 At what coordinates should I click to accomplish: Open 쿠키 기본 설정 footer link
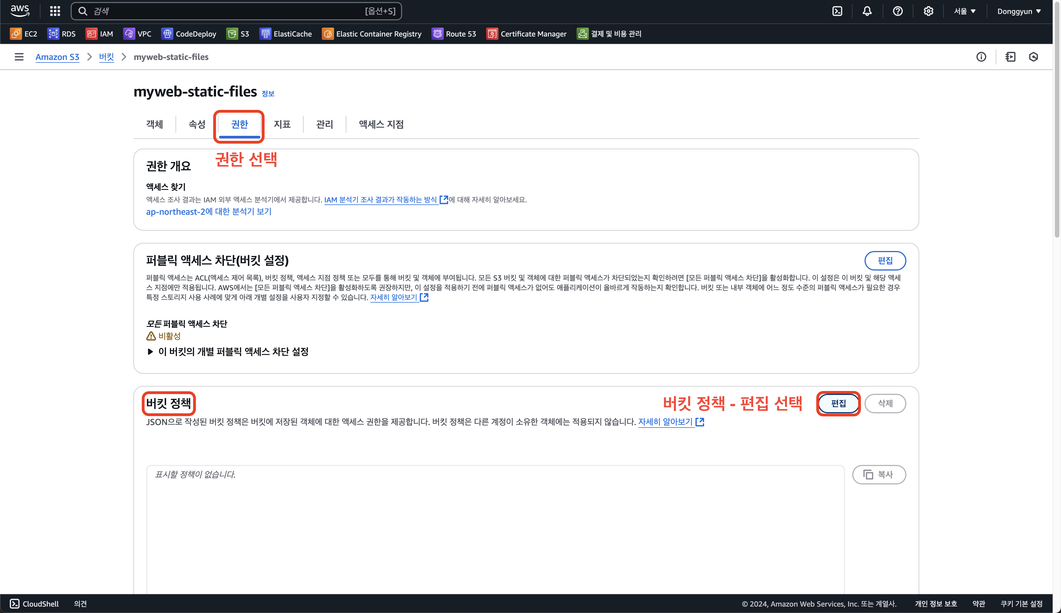[x=1021, y=604]
